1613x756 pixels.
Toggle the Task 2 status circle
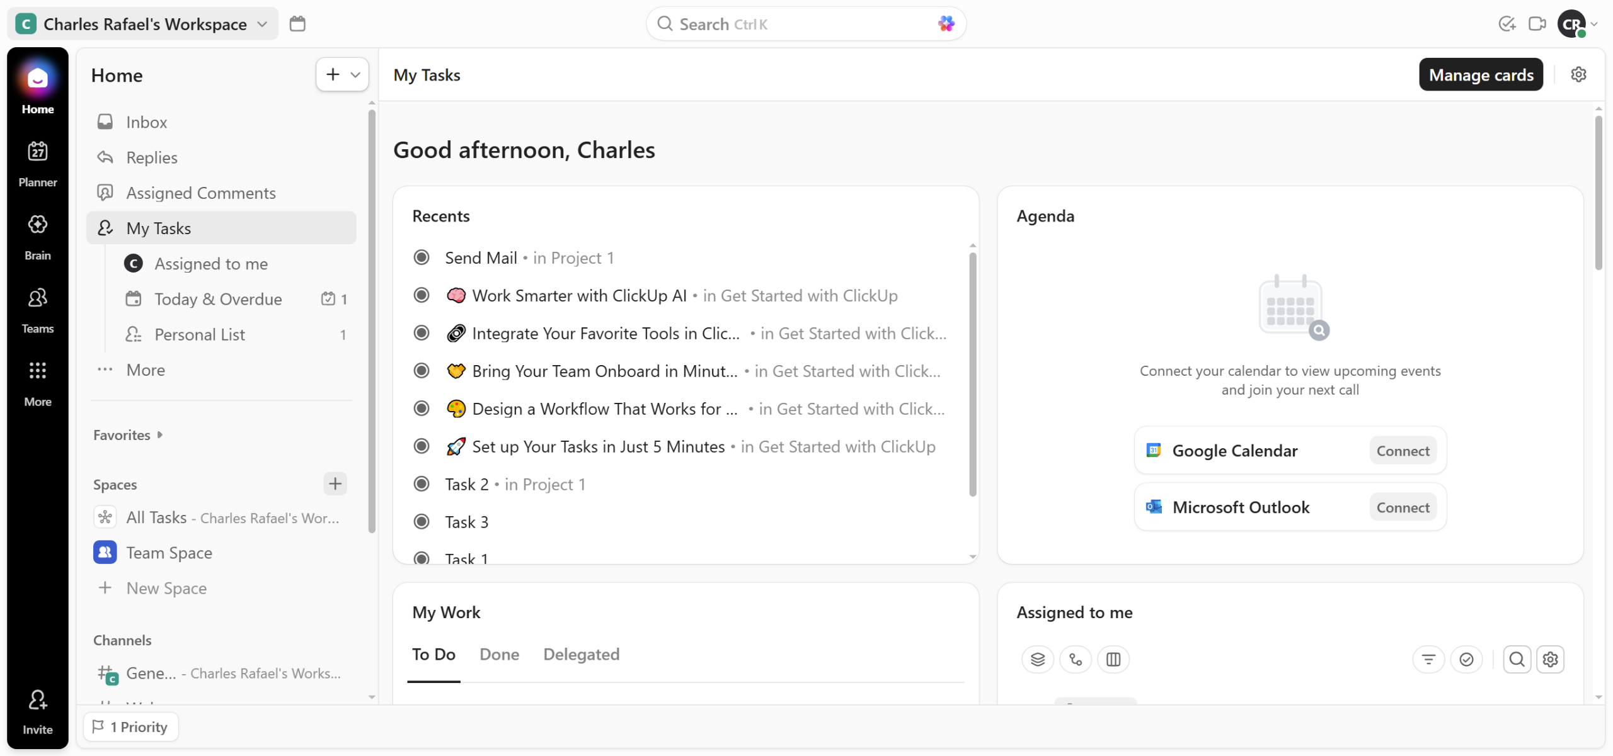(422, 484)
